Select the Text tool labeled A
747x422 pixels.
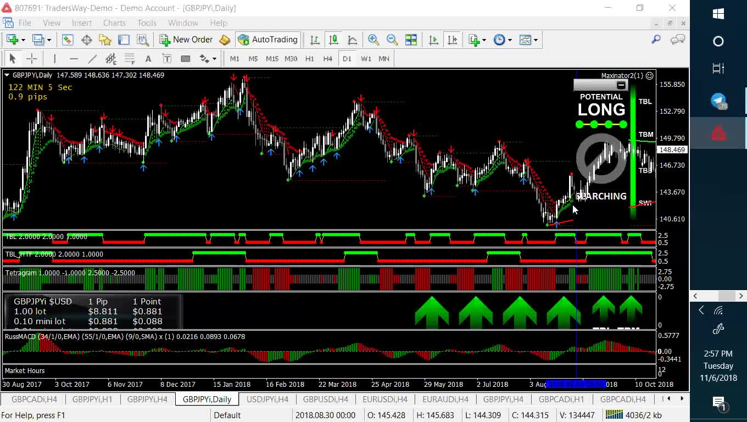(x=148, y=59)
